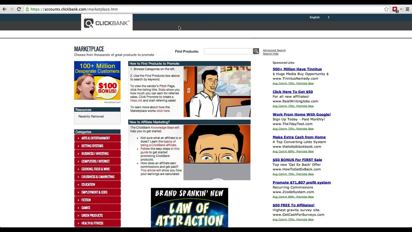The height and width of the screenshot is (232, 412).
Task: Expand E-Business & E-Marketing category
Action: (97, 177)
